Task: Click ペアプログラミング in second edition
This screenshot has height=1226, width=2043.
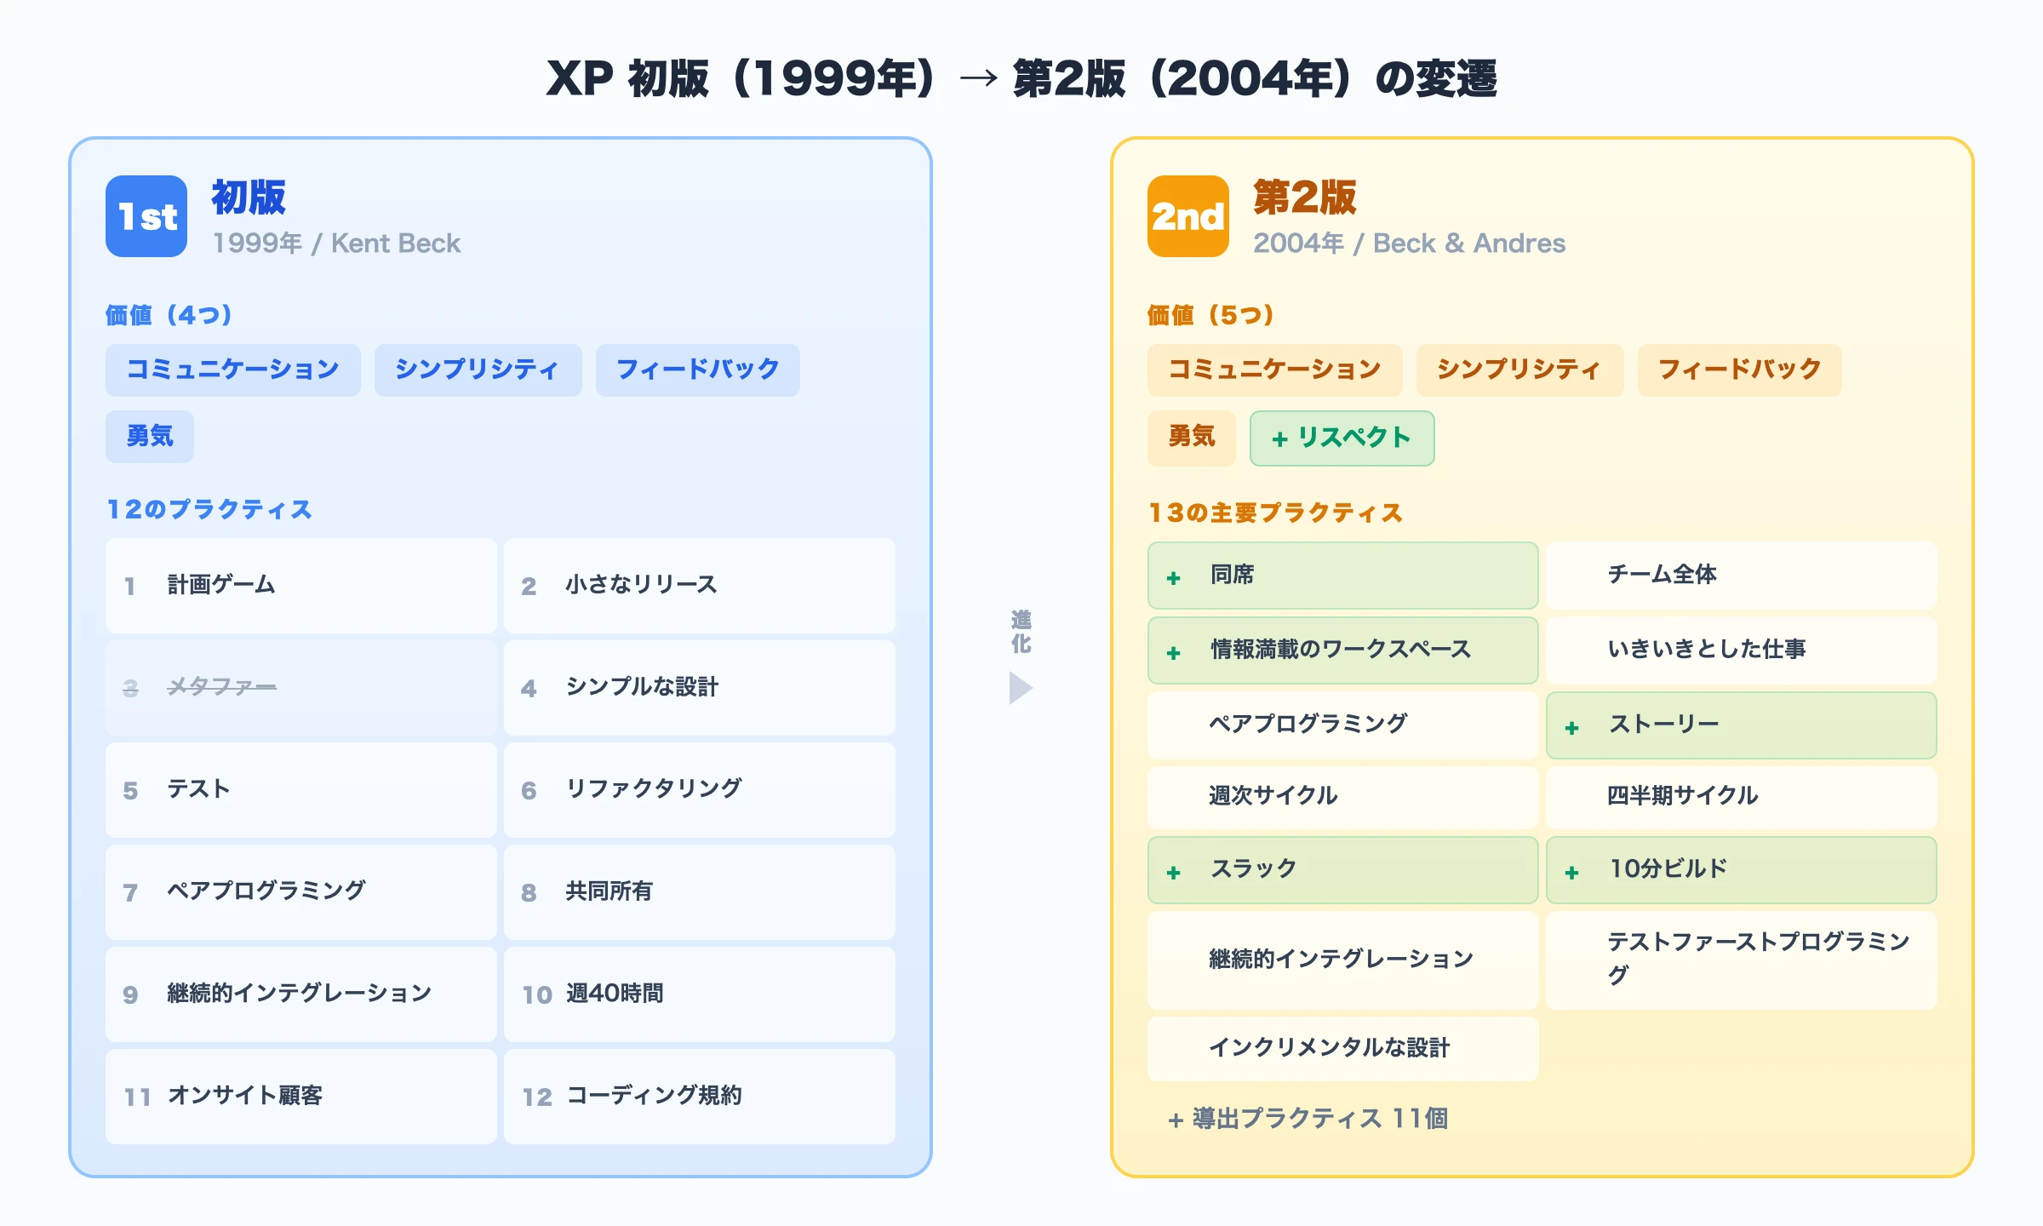Action: coord(1343,725)
